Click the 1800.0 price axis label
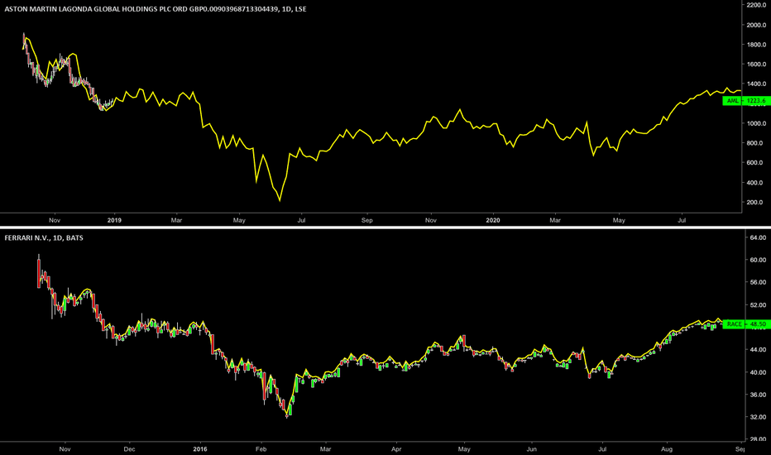Image resolution: width=771 pixels, height=455 pixels. coord(756,45)
